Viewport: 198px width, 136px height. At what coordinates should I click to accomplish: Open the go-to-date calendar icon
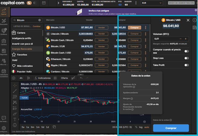pos(54,127)
